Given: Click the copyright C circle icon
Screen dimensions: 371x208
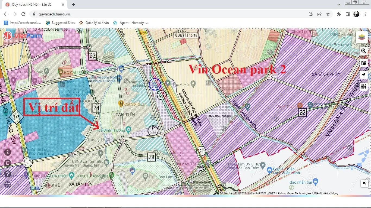Looking at the screenshot, I should coord(8,163).
